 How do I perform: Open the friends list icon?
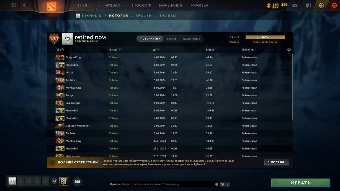(x=77, y=181)
